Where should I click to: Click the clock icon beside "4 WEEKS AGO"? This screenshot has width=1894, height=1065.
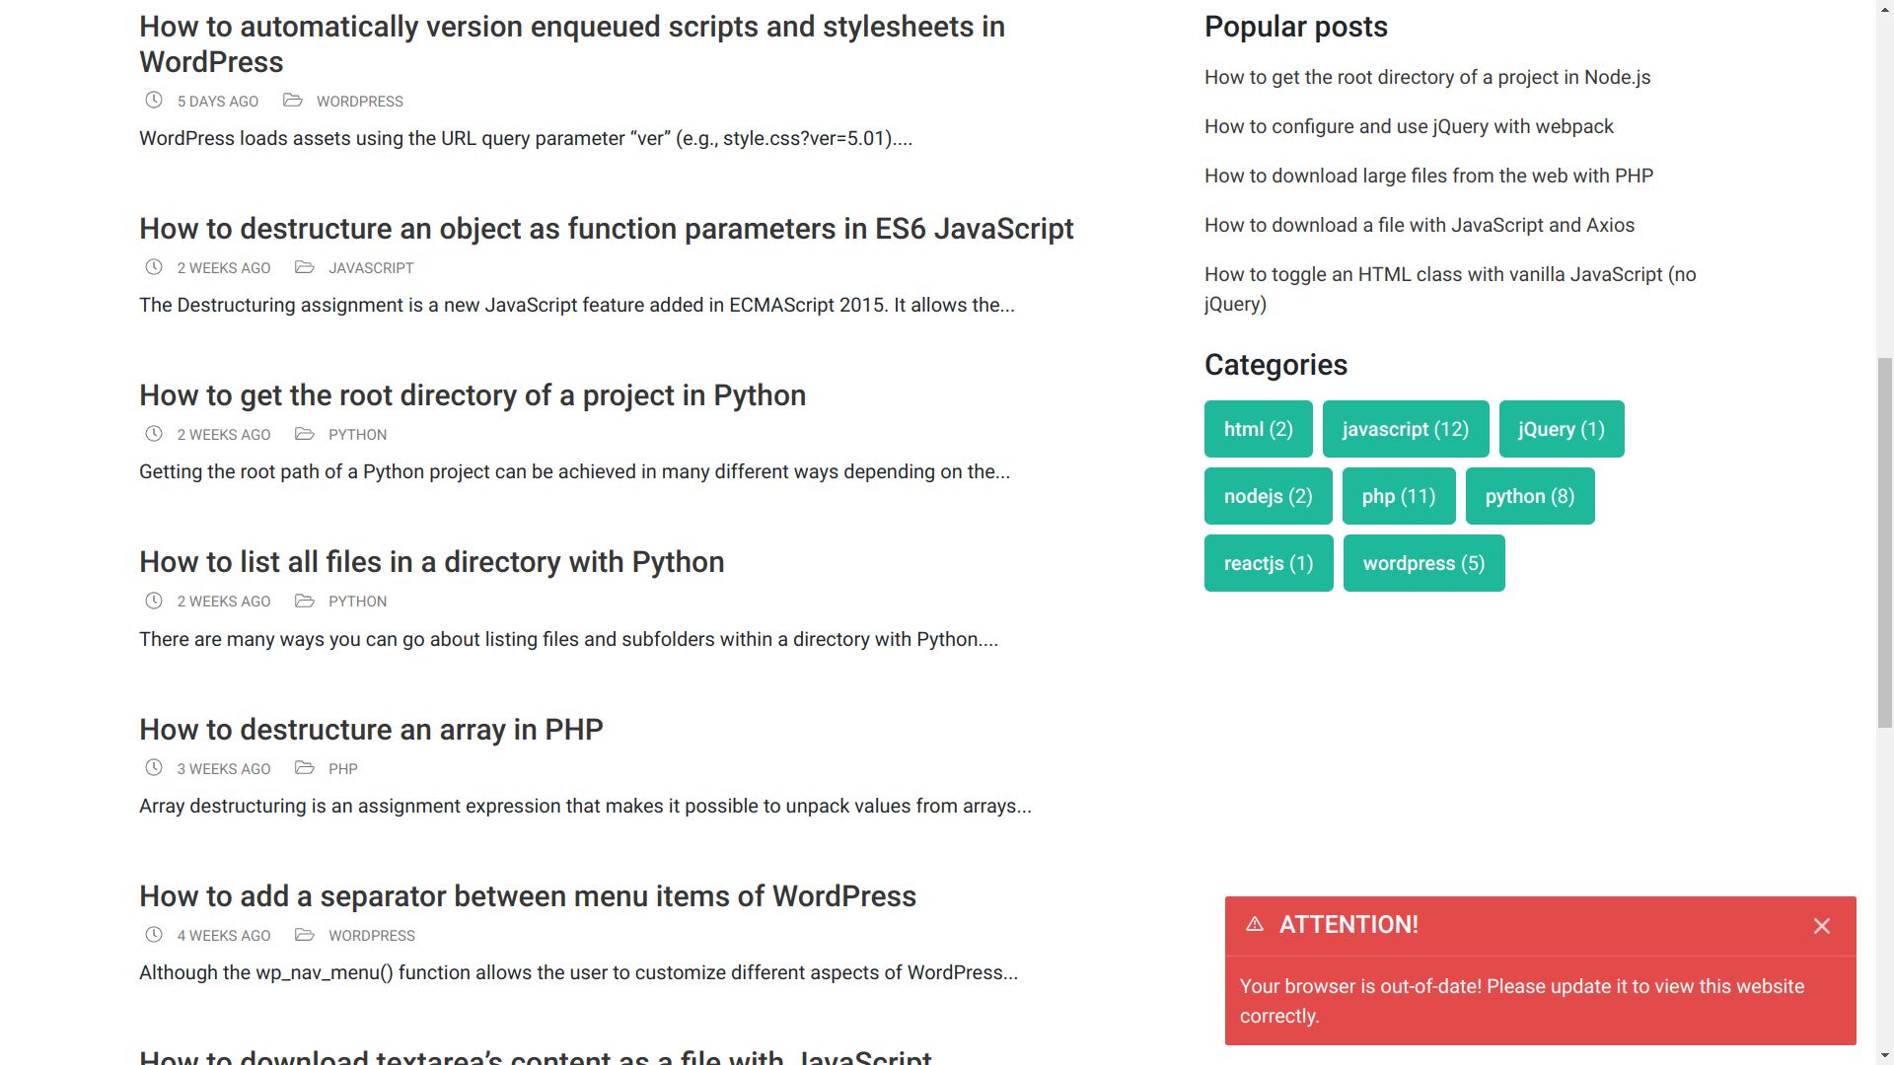(x=153, y=935)
